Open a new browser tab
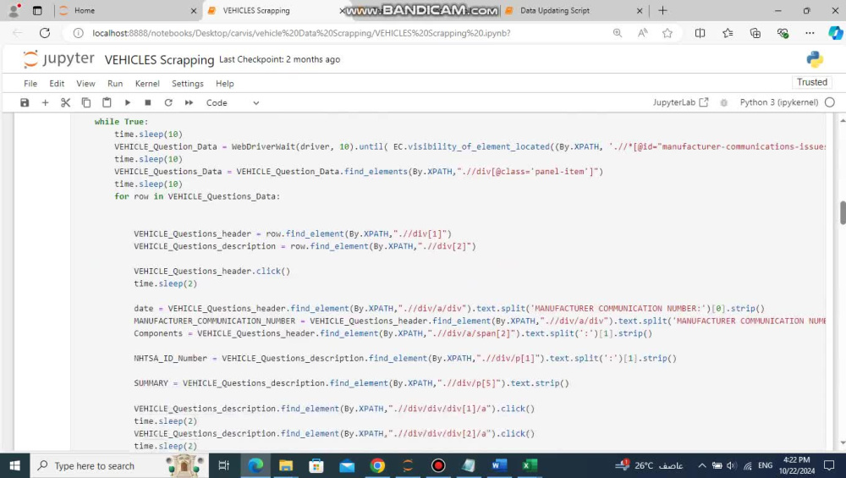The image size is (846, 478). coord(662,10)
